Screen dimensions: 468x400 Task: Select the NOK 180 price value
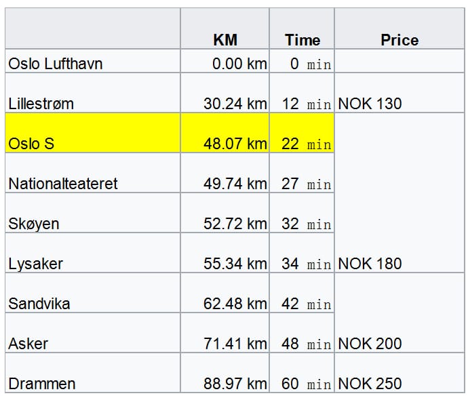(370, 264)
